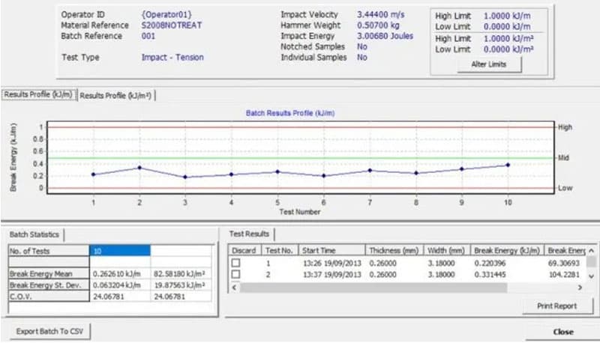Select the Batch Statistics tab
This screenshot has width=600, height=343.
pyautogui.click(x=34, y=234)
